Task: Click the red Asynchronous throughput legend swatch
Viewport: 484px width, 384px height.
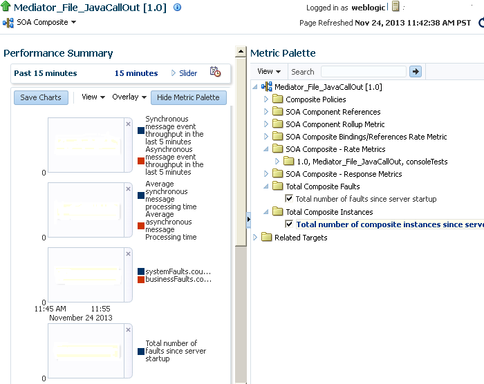Action: tap(141, 161)
